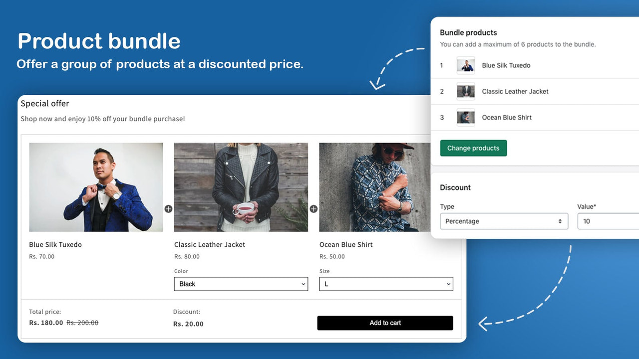The height and width of the screenshot is (359, 639).
Task: Open the Color dropdown showing Black
Action: (x=241, y=284)
